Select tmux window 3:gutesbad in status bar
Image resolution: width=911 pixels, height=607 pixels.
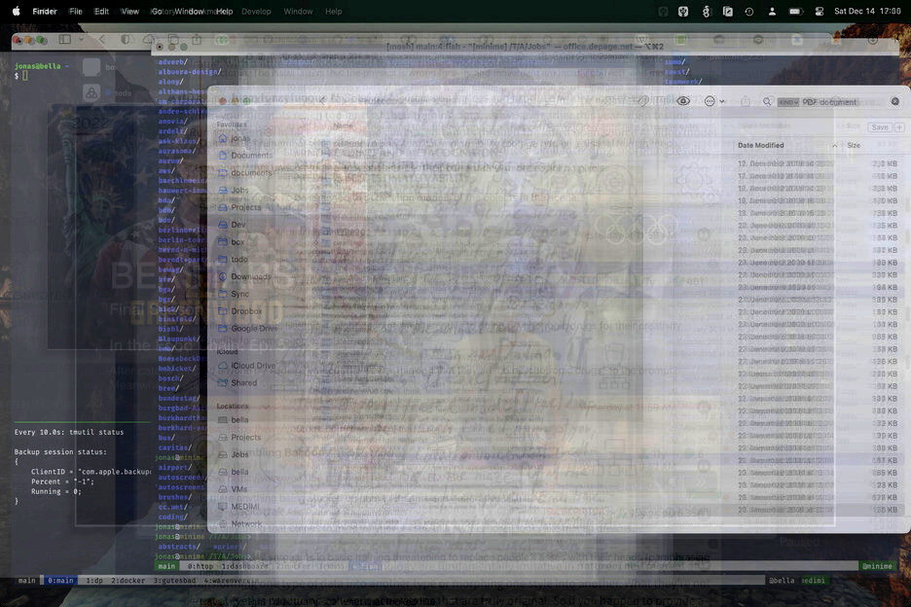(x=174, y=581)
